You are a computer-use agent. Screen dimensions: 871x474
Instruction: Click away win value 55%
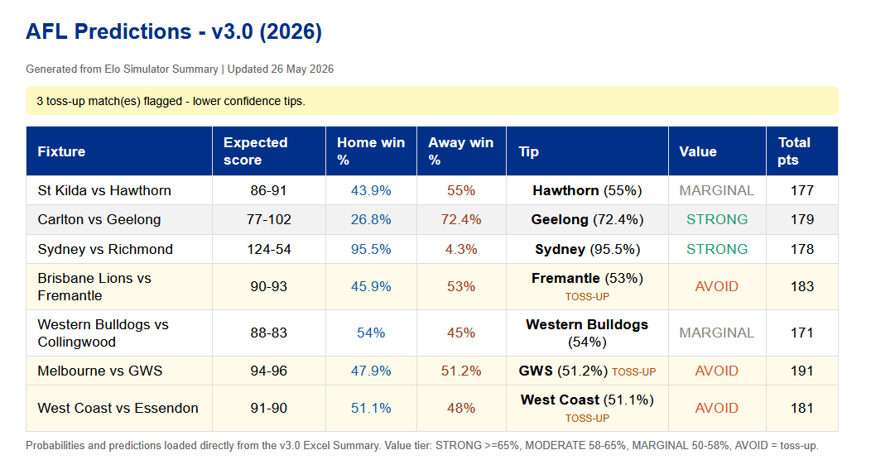pos(461,190)
